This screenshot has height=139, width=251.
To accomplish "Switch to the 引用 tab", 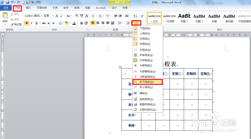I will tap(55, 8).
